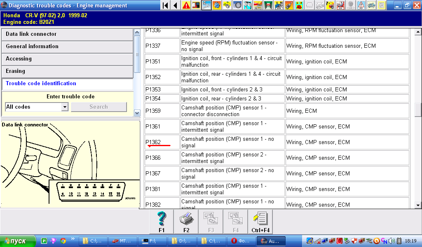
Task: Open the All codes dropdown
Action: click(65, 107)
